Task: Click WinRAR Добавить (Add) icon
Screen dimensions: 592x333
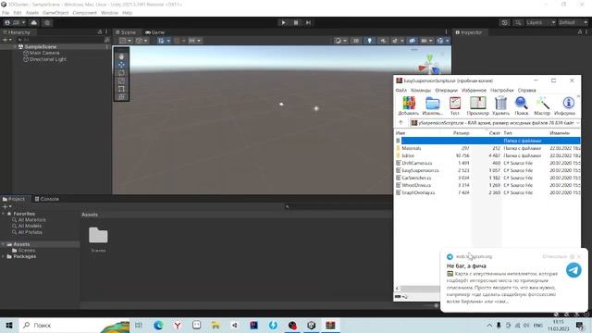Action: [409, 105]
